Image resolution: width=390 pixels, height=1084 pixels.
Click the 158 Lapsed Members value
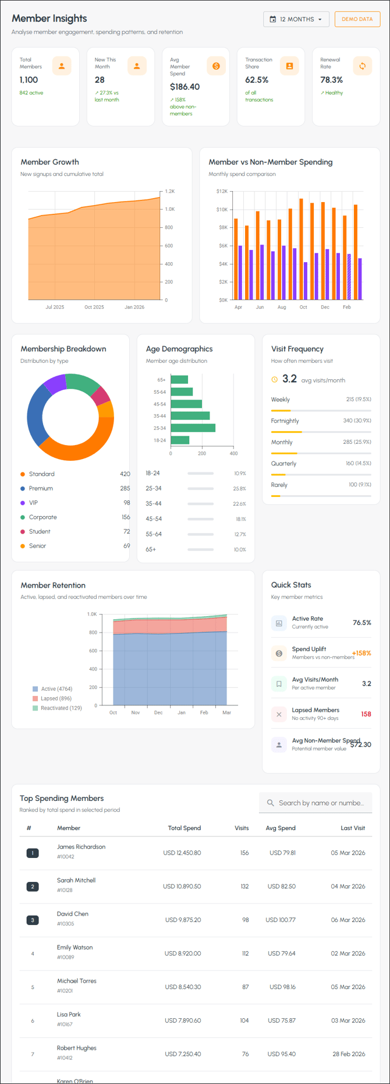coord(366,714)
